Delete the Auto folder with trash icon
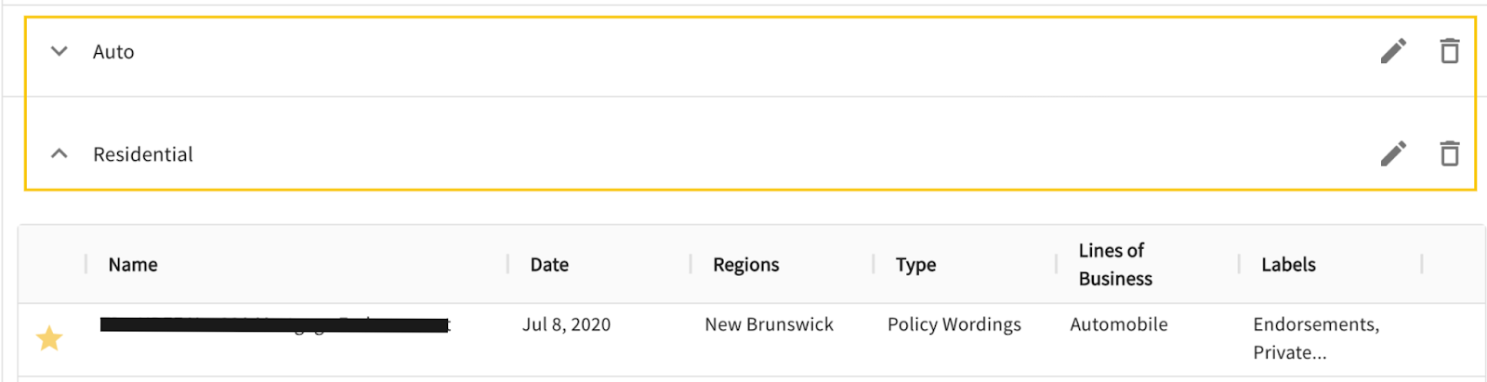The height and width of the screenshot is (382, 1487). click(1449, 51)
